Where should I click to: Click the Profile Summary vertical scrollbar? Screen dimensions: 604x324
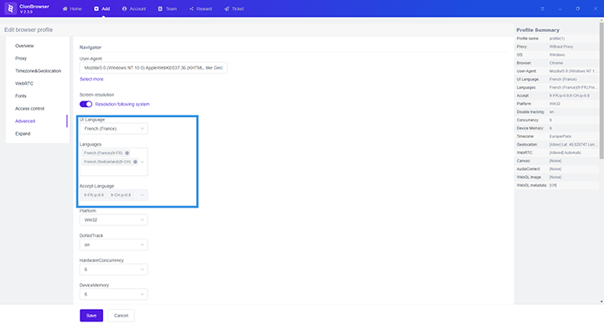(x=601, y=90)
